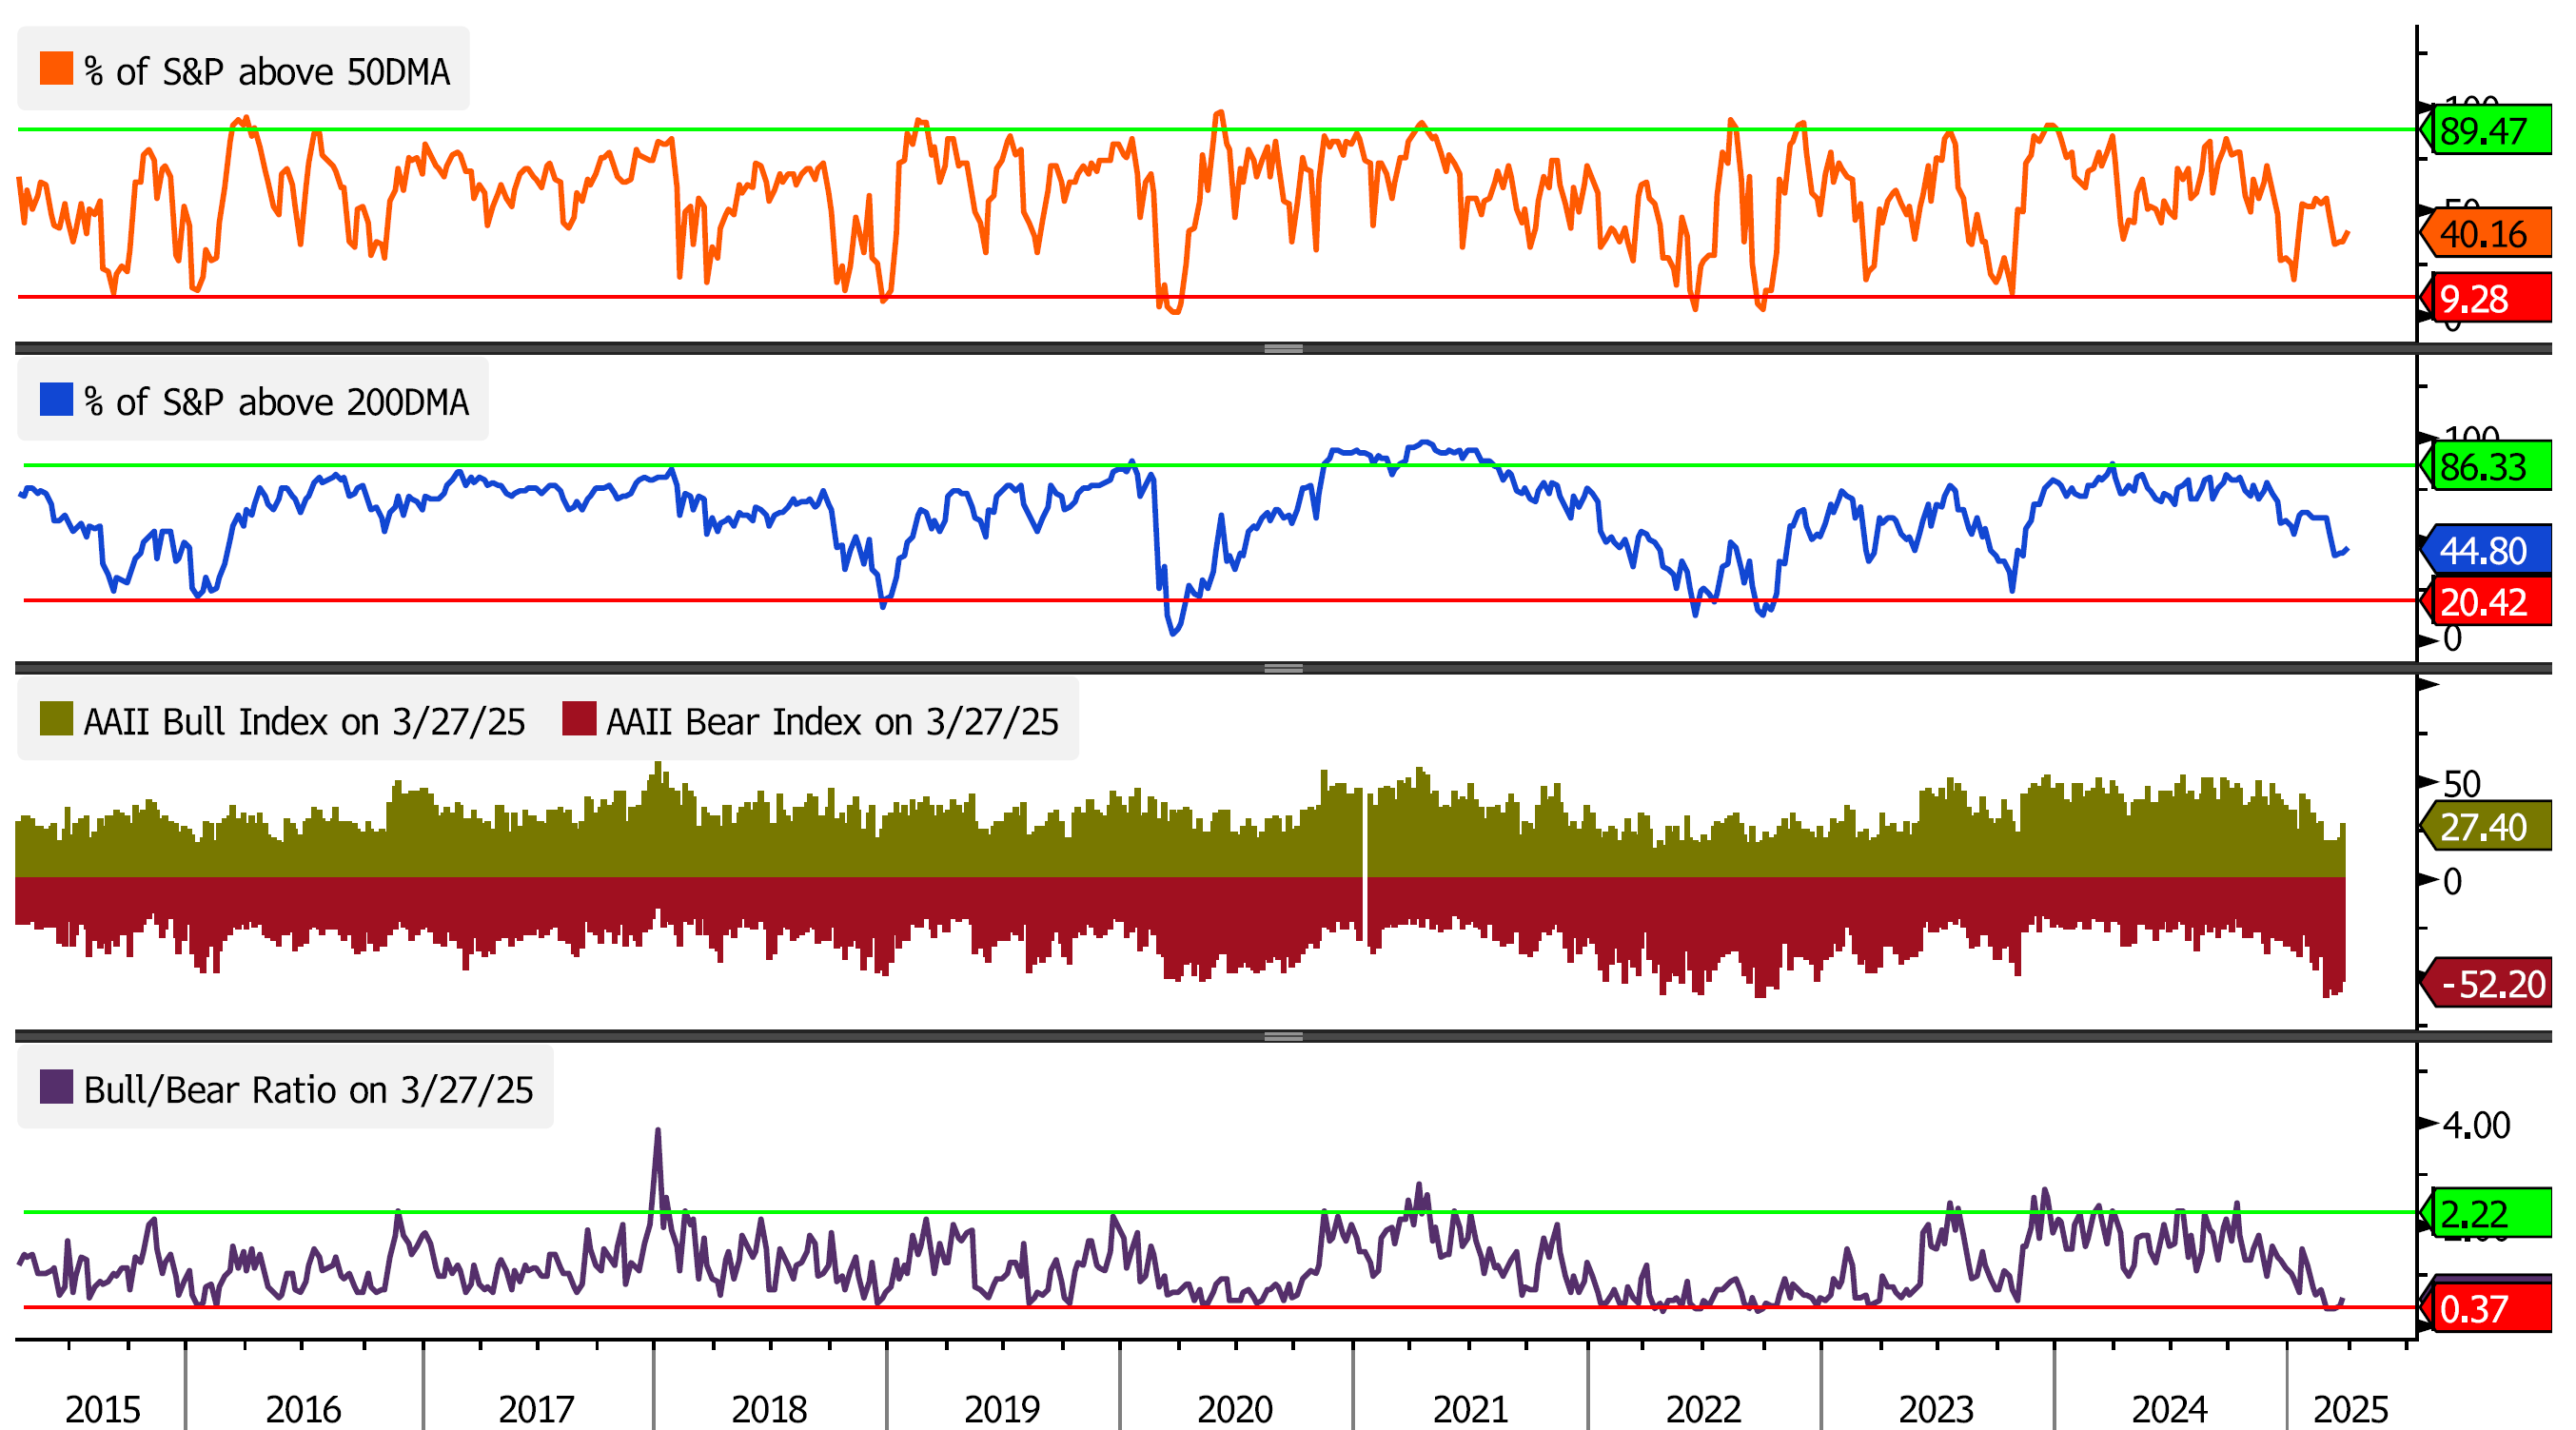The width and height of the screenshot is (2576, 1430).
Task: Click the purple Bull/Bear Ratio legend swatch
Action: coord(56,1087)
